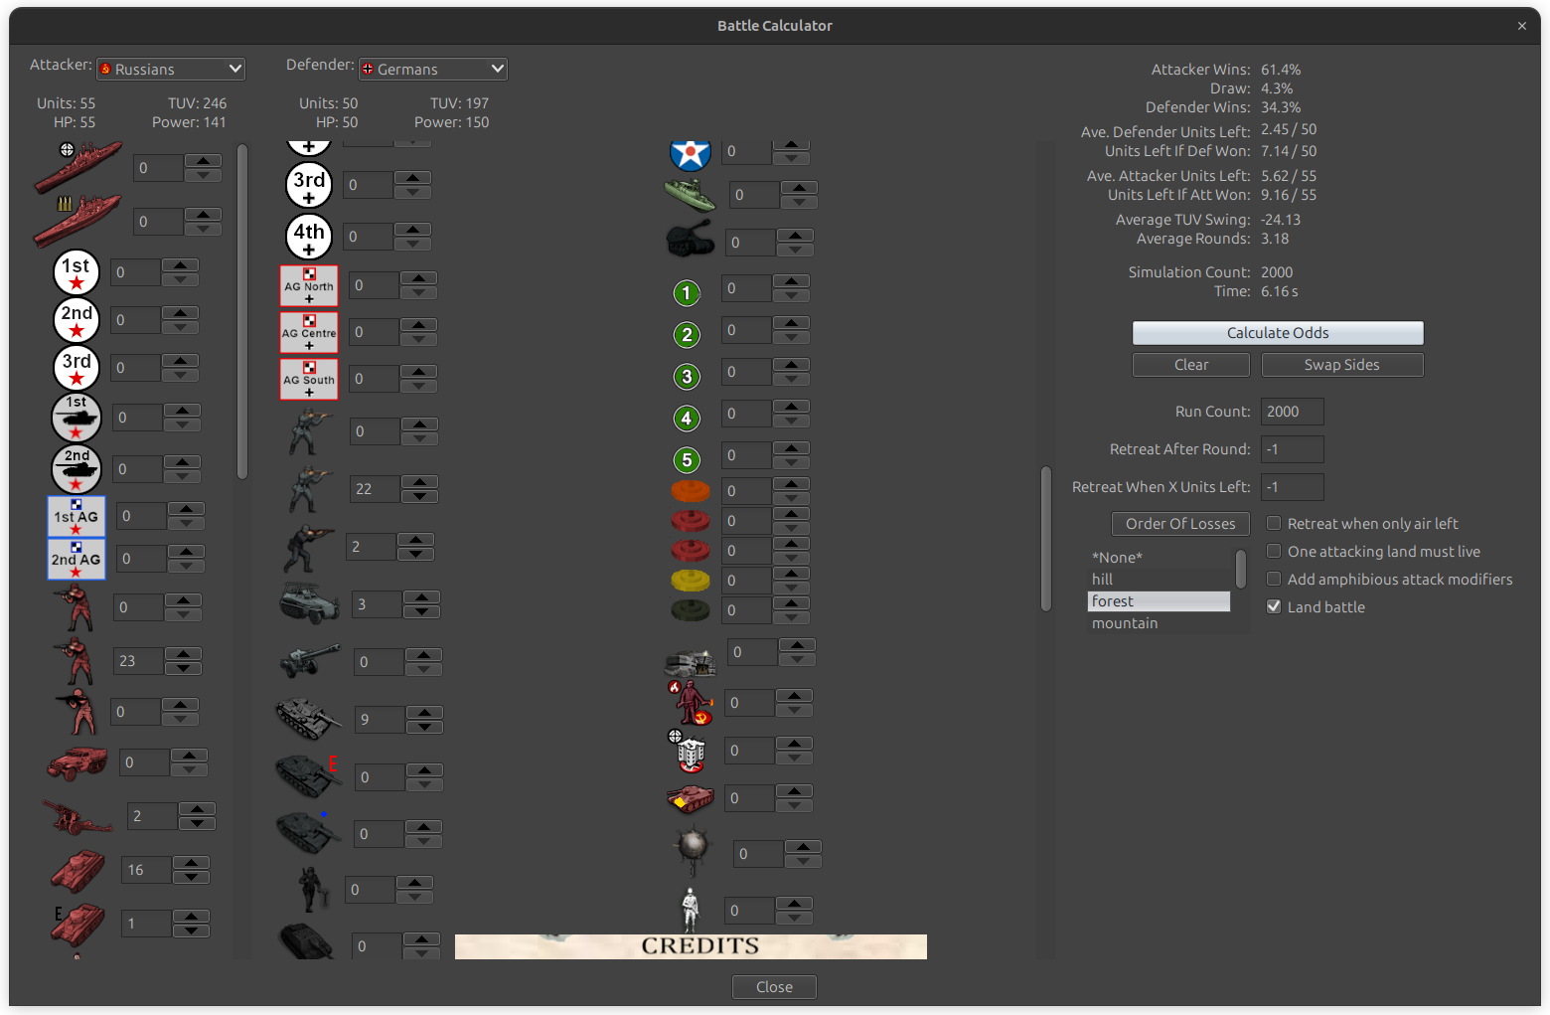Click the green landing craft unit icon
This screenshot has width=1550, height=1015.
click(691, 196)
